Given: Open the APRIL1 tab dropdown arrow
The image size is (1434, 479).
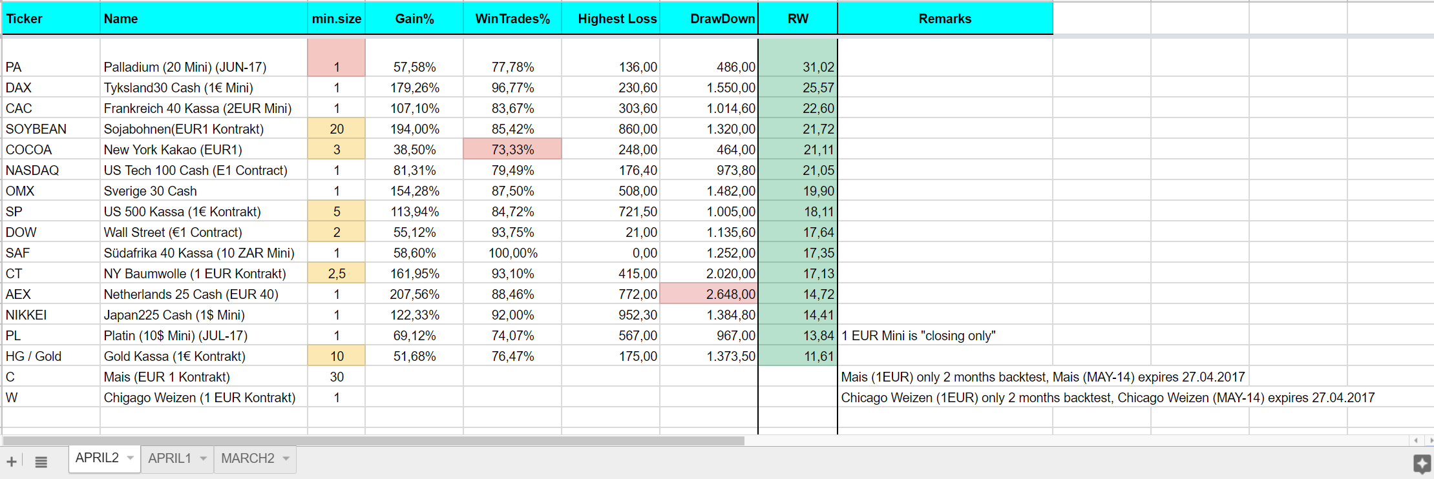Looking at the screenshot, I should coord(203,458).
